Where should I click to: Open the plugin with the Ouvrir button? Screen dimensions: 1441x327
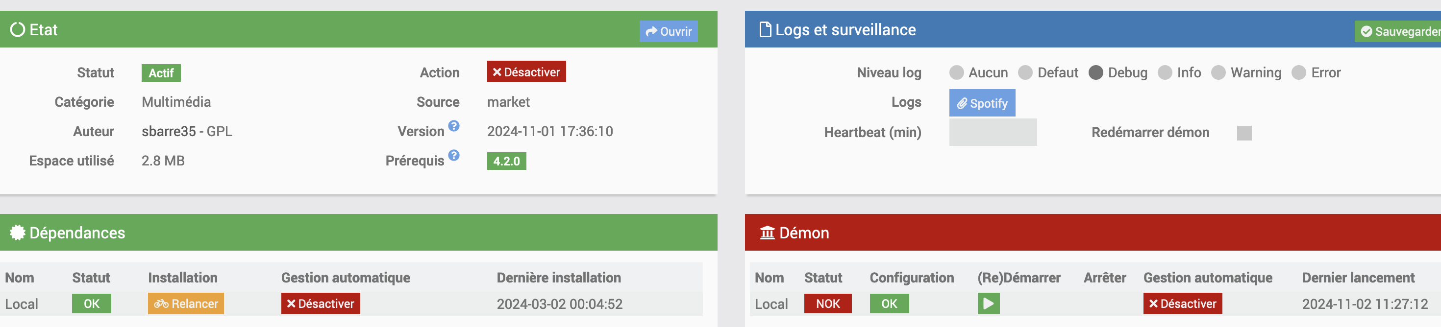coord(669,31)
